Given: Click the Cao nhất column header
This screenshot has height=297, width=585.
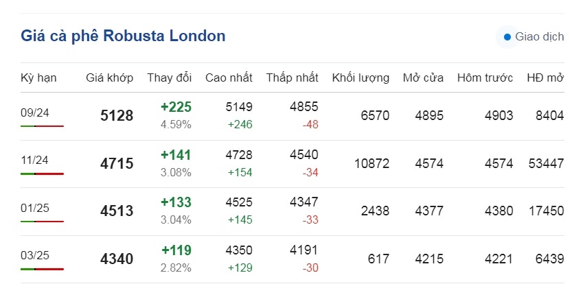Looking at the screenshot, I should pos(229,78).
